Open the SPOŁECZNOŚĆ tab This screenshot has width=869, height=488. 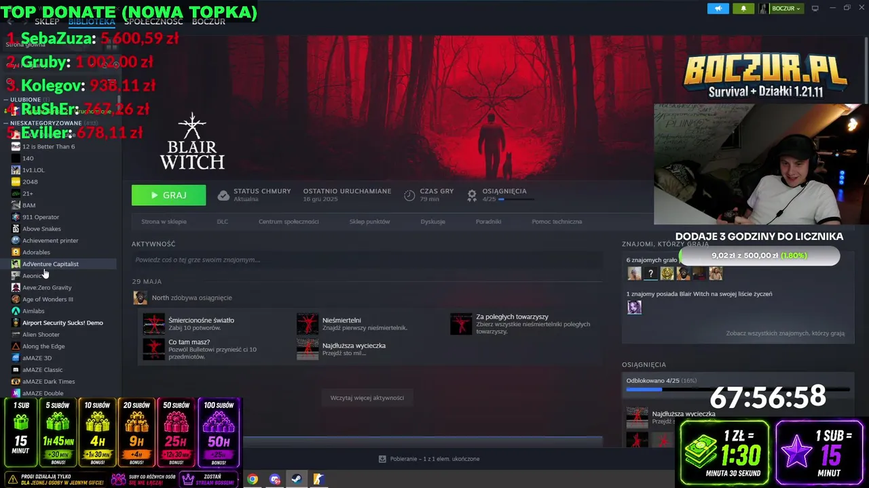click(153, 22)
